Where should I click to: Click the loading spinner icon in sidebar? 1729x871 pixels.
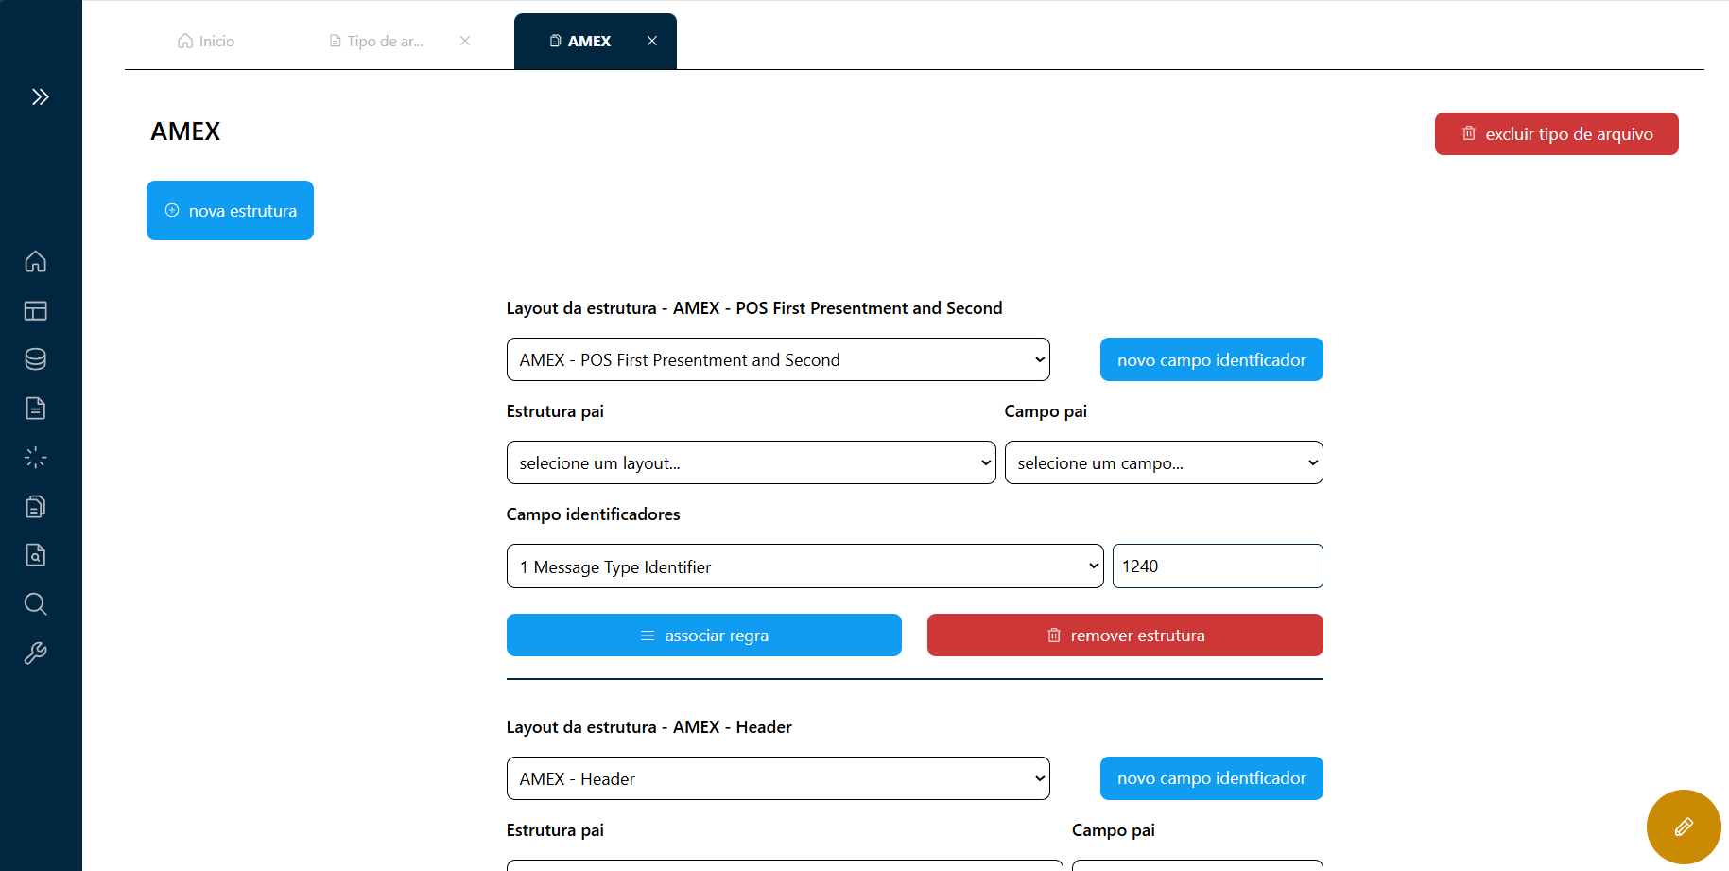[36, 458]
